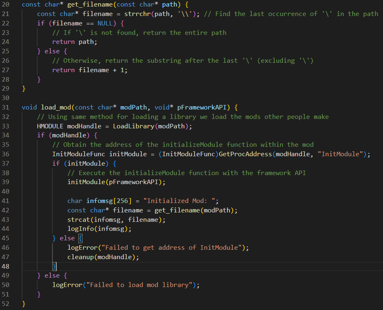Click "Failed to load mod library" string
Screen dimensions: 383x310
tap(139, 285)
